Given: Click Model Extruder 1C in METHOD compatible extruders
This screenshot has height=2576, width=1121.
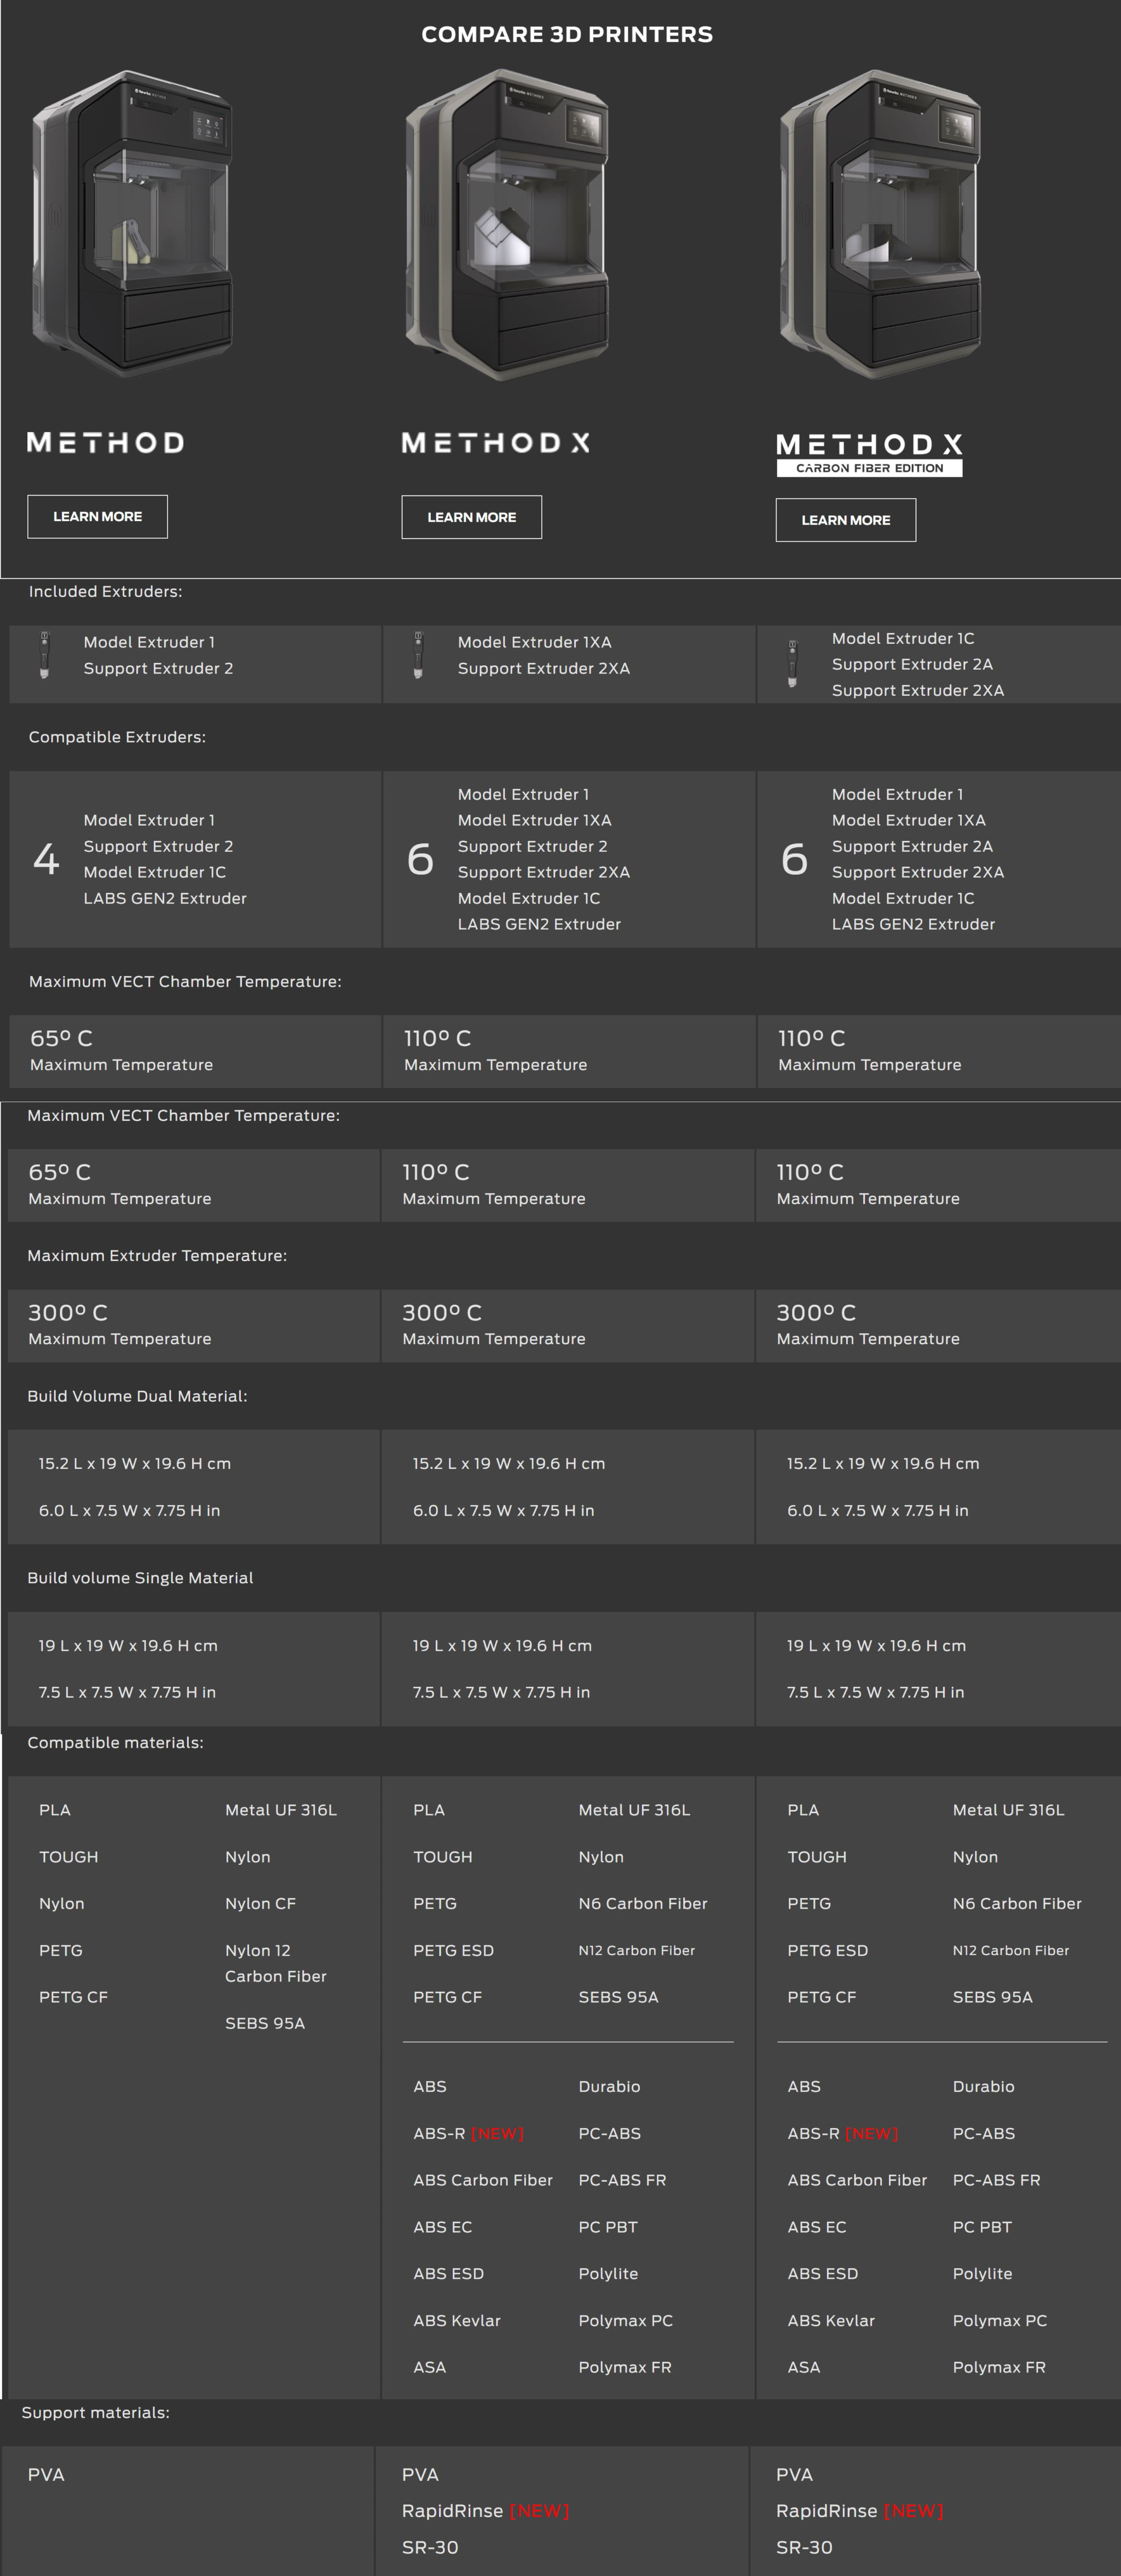Looking at the screenshot, I should point(154,872).
